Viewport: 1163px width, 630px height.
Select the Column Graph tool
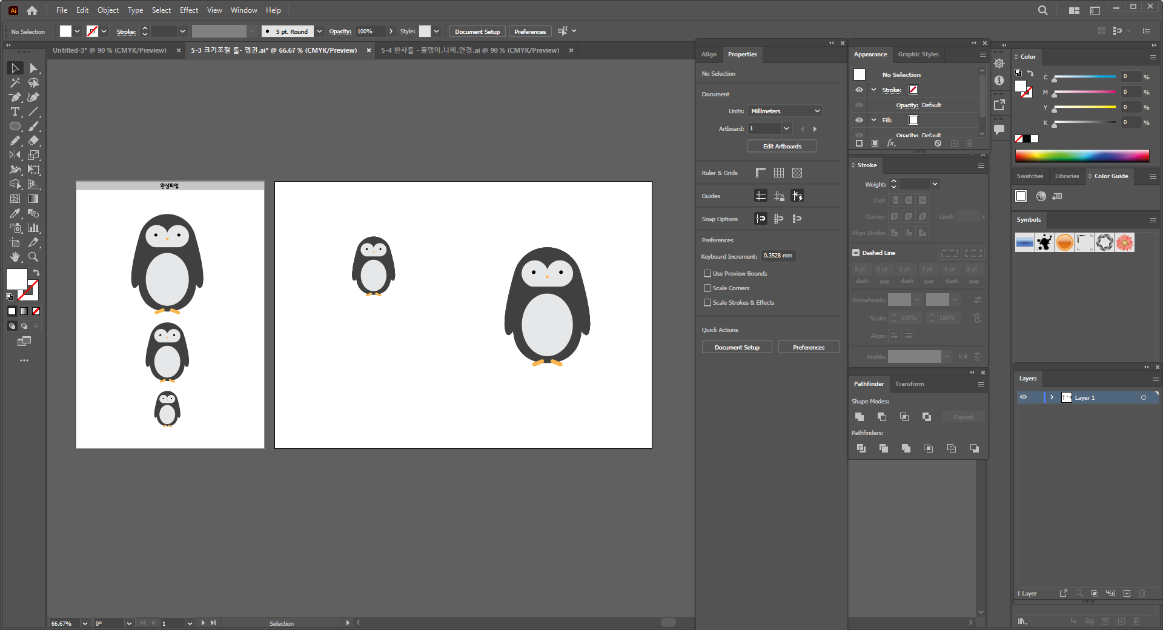tap(34, 228)
